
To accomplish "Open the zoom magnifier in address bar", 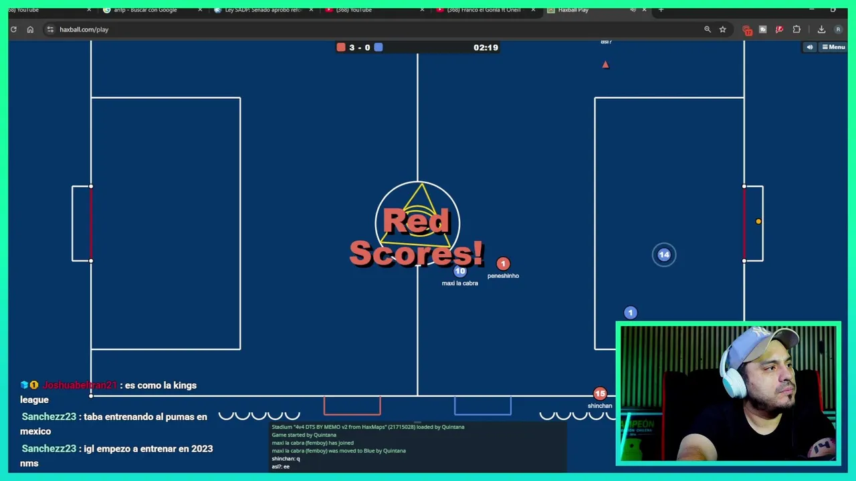I will pos(708,29).
